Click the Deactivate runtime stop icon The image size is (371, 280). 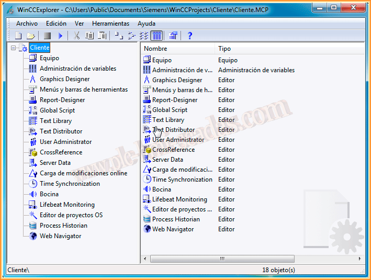point(47,36)
